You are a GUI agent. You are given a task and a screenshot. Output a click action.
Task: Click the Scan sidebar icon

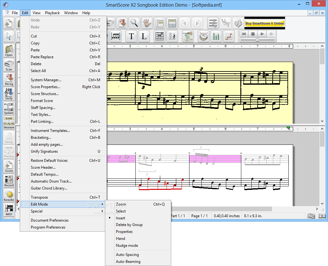click(x=9, y=65)
